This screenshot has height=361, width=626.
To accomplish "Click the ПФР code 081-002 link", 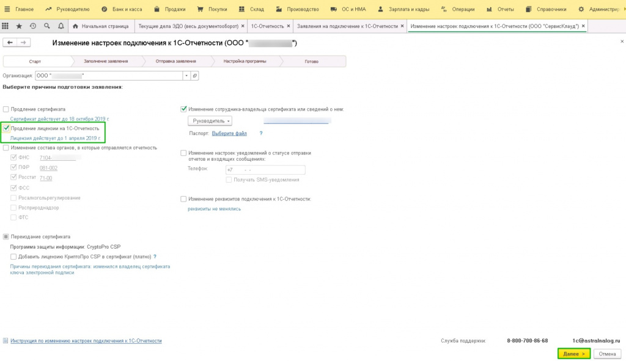I will (48, 168).
